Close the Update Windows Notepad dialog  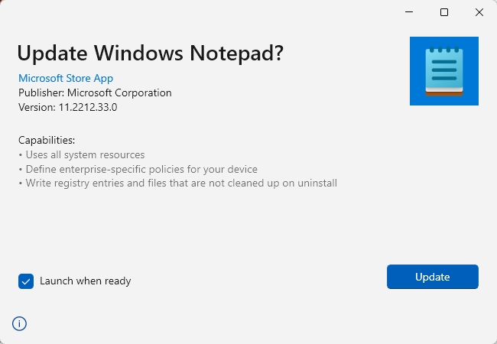(x=479, y=12)
